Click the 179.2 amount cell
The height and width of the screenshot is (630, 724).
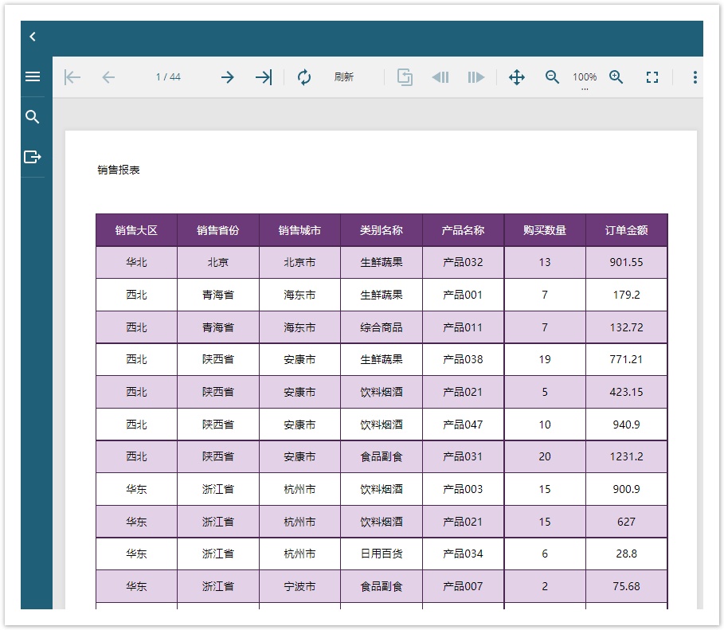click(x=627, y=295)
